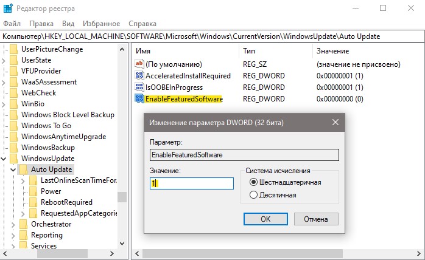Expand the WinBio tree node

coord(4,104)
